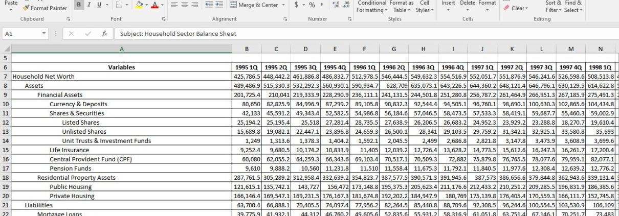Viewport: 619px width, 216px height.
Task: Apply the yellow fill color
Action: click(139, 5)
